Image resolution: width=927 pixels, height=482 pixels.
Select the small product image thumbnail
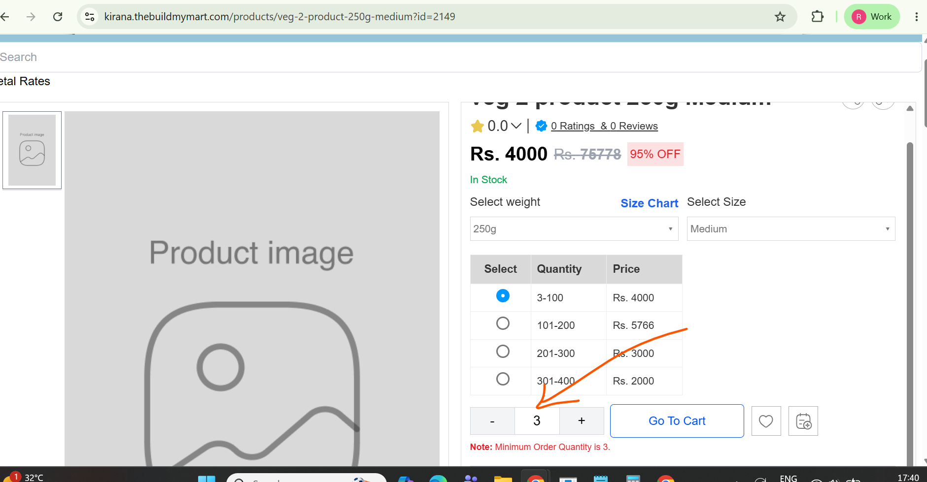coord(32,150)
